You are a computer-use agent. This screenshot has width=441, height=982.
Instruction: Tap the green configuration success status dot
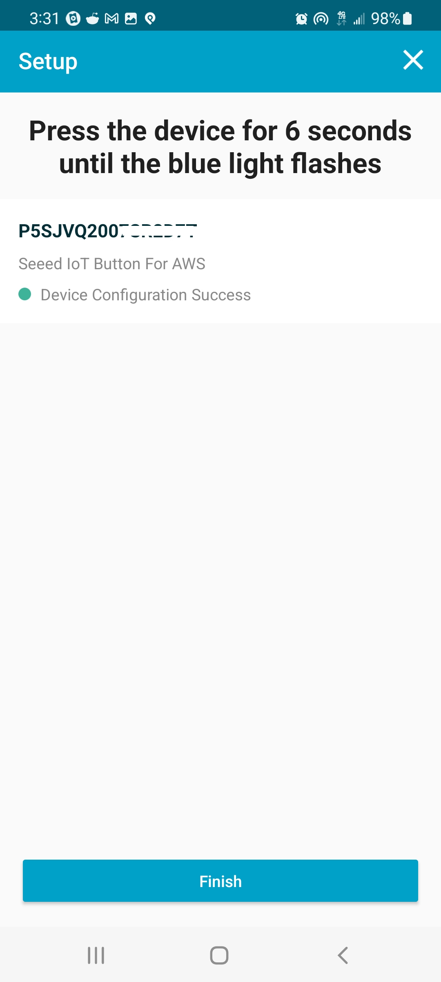coord(25,294)
